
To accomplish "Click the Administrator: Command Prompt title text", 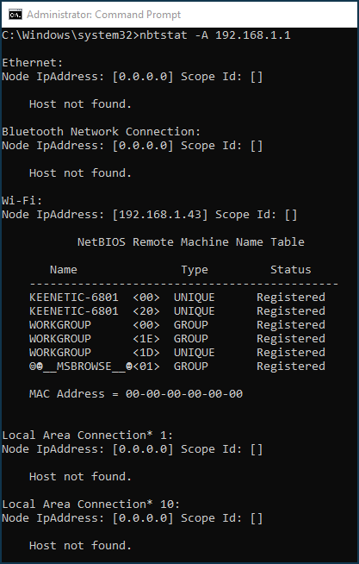I will pyautogui.click(x=104, y=15).
